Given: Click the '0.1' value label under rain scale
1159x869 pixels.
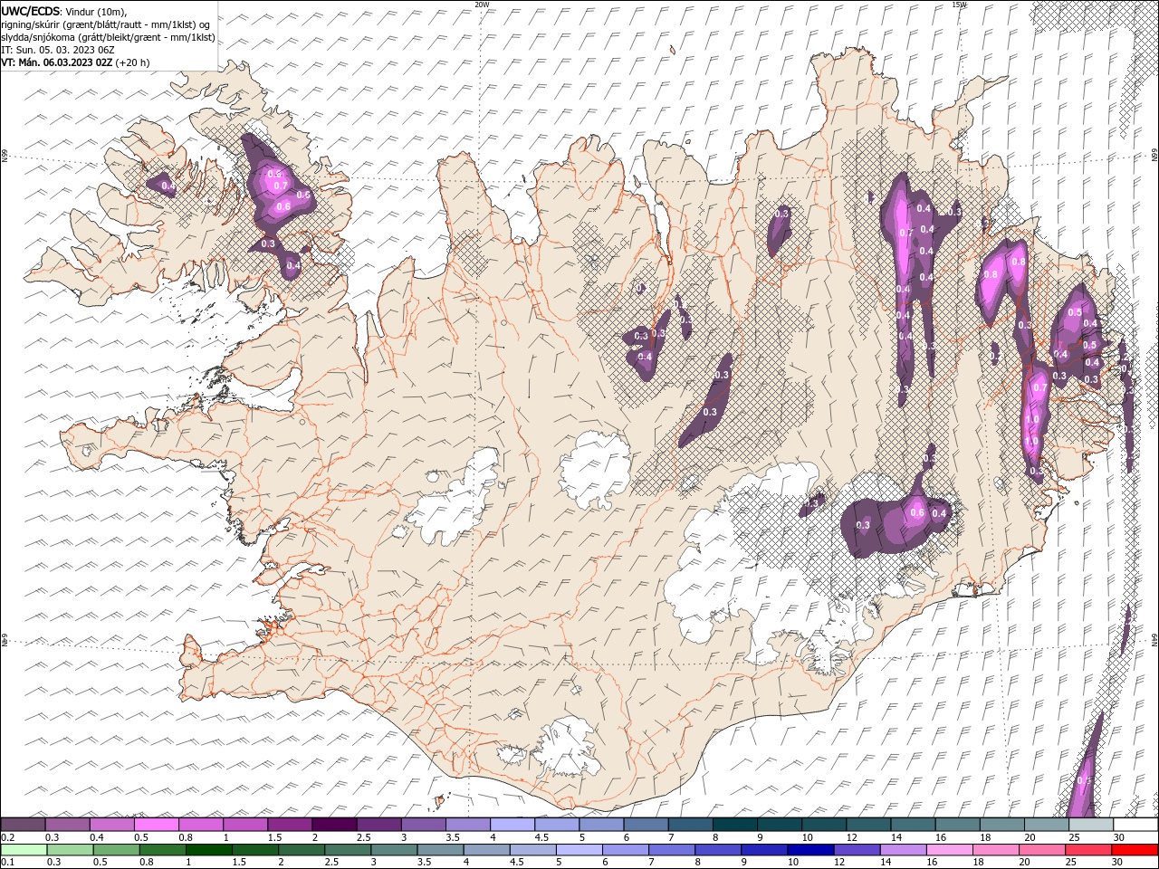Looking at the screenshot, I should pos(6,863).
